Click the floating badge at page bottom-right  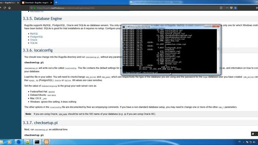[x=254, y=134]
